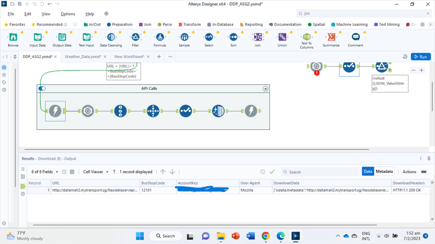Open the Reporting tool category

251,24
